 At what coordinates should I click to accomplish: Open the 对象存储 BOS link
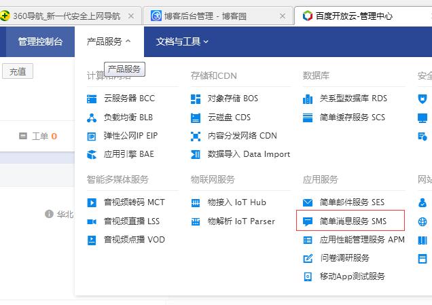point(233,98)
